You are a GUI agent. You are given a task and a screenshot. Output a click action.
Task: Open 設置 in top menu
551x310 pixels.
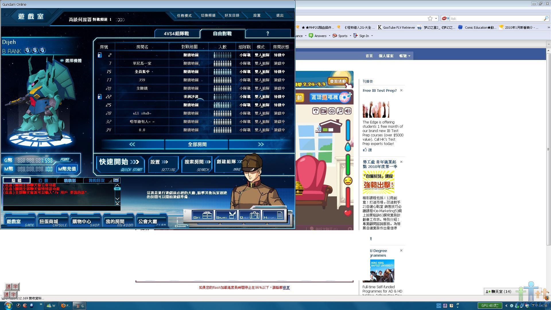257,15
